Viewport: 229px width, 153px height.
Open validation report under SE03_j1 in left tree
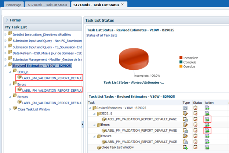(51, 77)
